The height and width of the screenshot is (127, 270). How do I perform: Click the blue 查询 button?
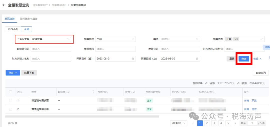point(244,59)
